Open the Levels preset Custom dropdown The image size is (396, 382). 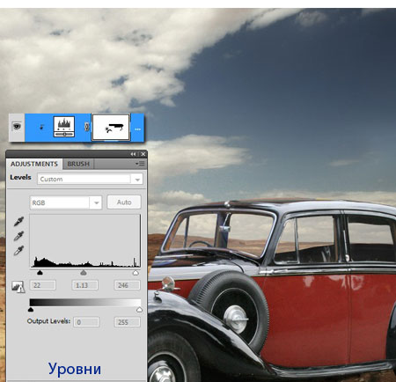(x=90, y=179)
